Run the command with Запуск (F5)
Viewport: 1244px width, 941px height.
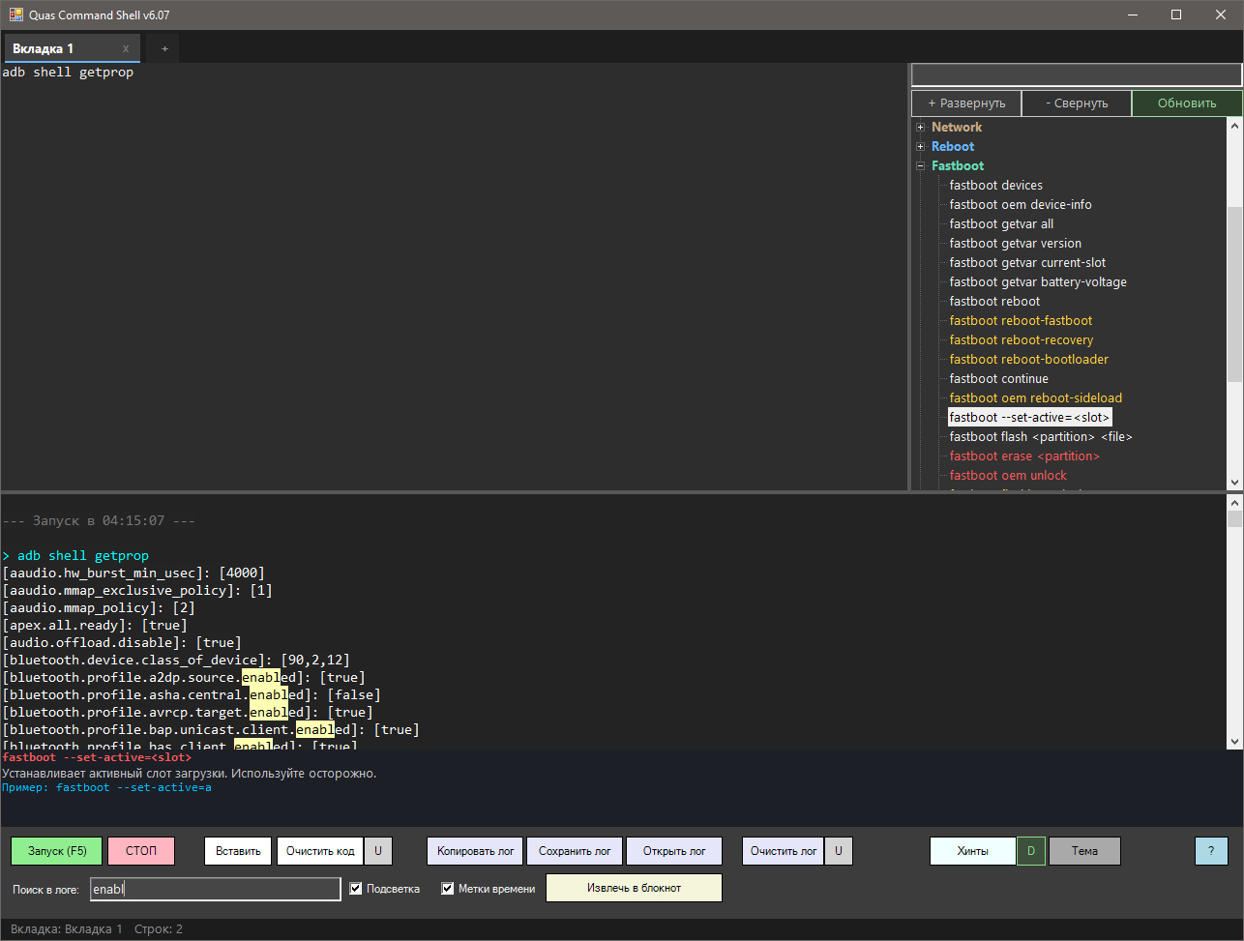57,851
